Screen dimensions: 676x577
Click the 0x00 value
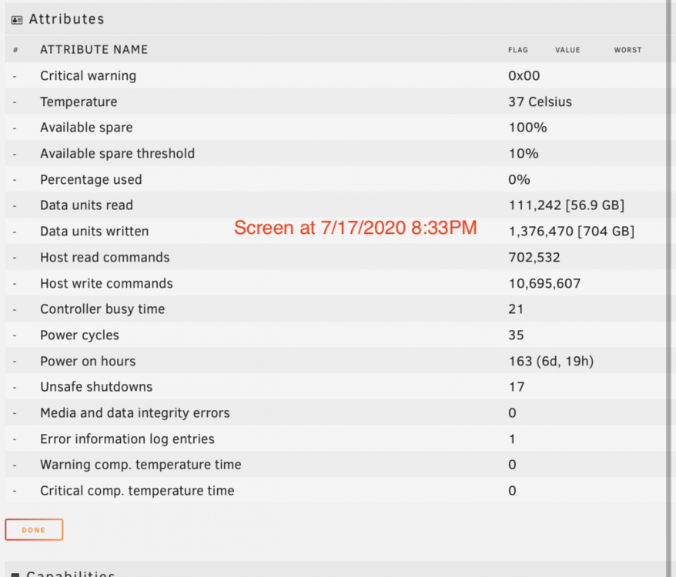524,76
